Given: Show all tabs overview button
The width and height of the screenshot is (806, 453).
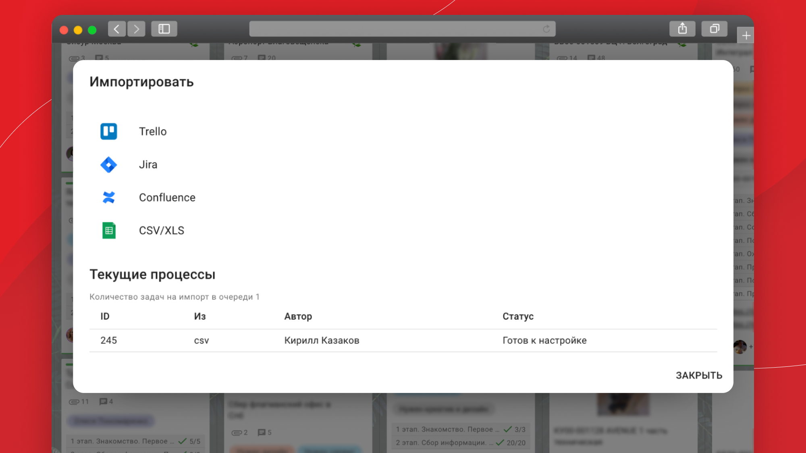Looking at the screenshot, I should (x=715, y=29).
